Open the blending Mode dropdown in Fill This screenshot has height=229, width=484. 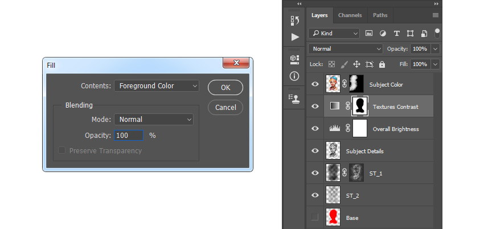point(154,120)
